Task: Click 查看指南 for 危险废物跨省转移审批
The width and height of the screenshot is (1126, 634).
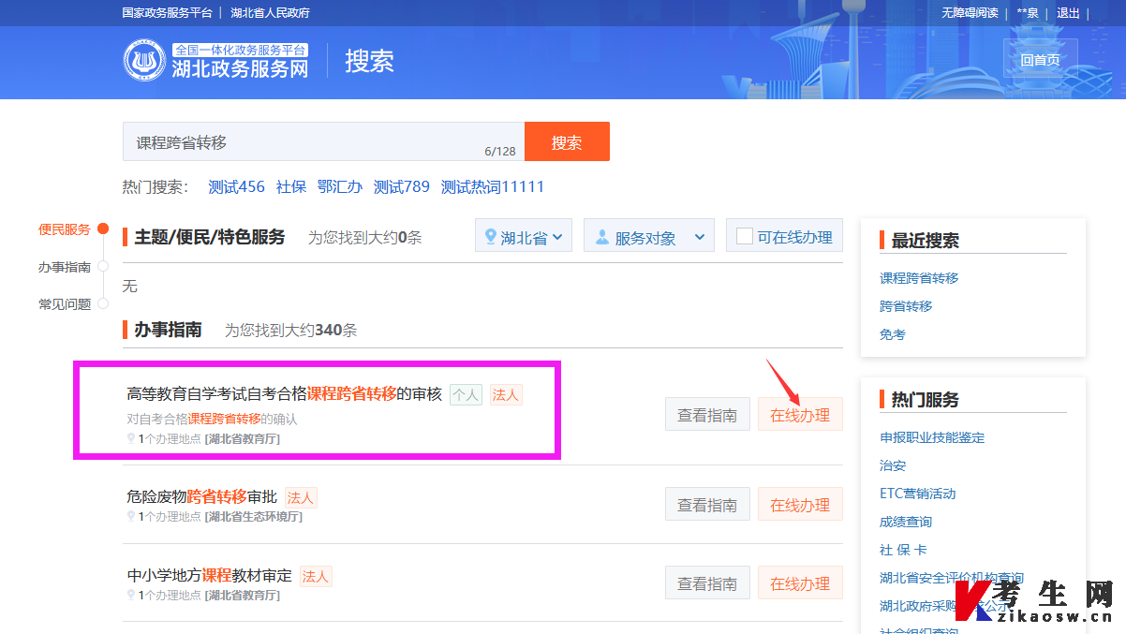Action: tap(707, 505)
